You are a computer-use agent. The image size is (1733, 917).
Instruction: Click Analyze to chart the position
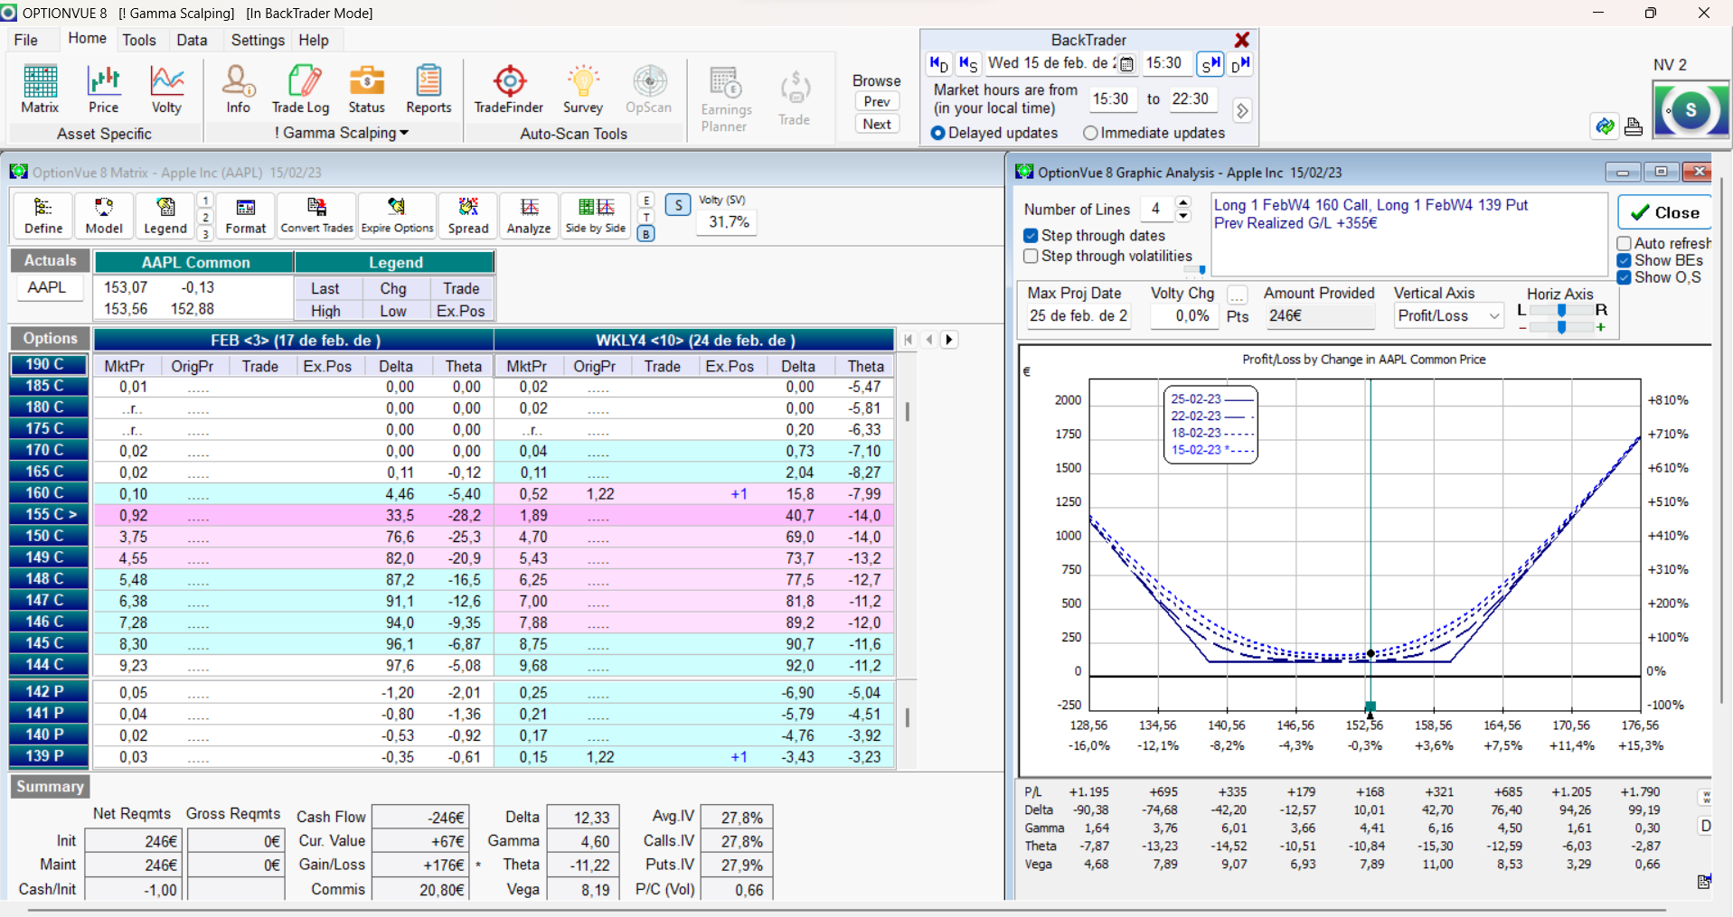[x=529, y=217]
